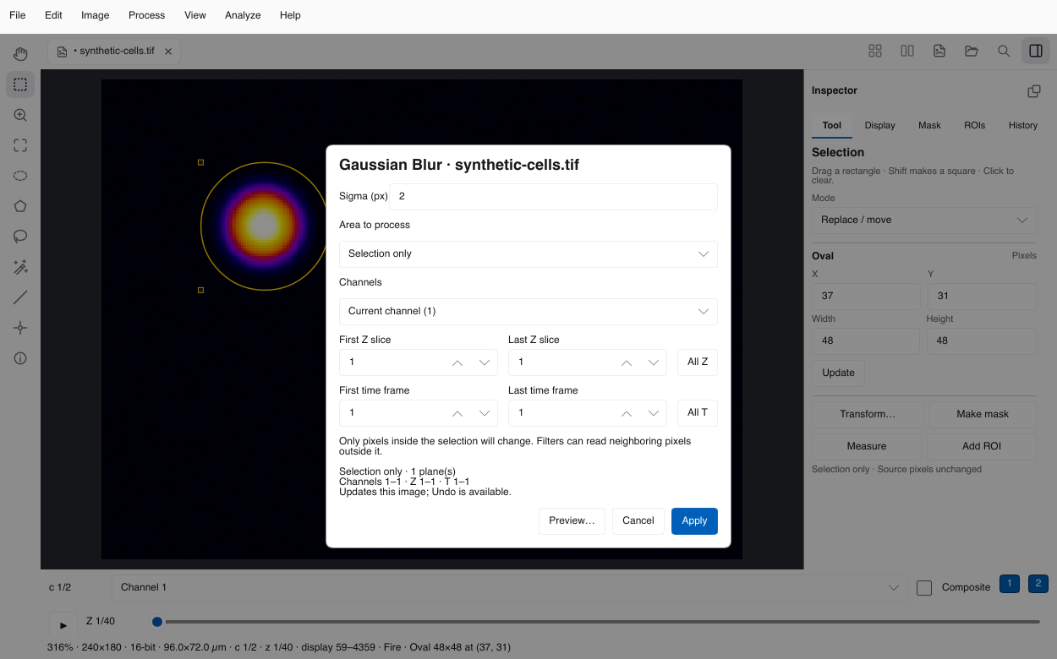This screenshot has height=659, width=1057.
Task: Toggle the Inspector side panel icon
Action: (x=1036, y=51)
